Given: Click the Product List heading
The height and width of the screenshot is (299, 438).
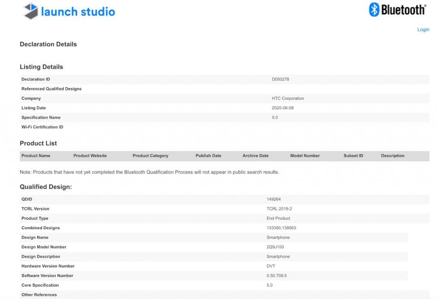Looking at the screenshot, I should (x=38, y=143).
